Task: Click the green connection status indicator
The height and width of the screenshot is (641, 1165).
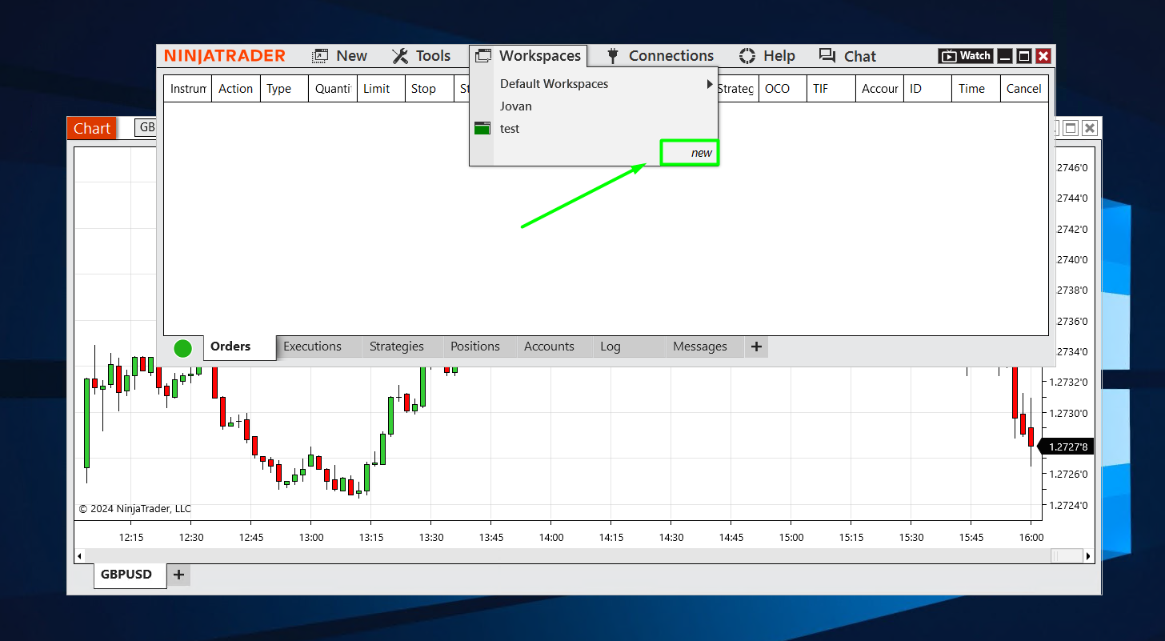Action: [182, 348]
